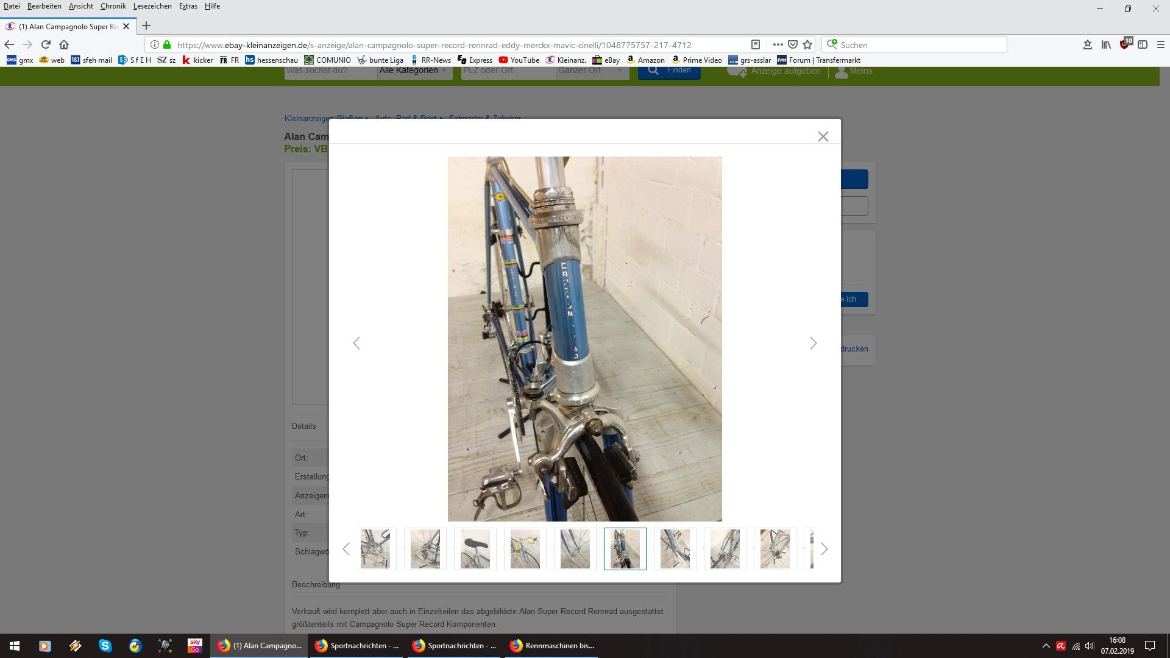Toggle the Firefox sidebar

point(1143,44)
